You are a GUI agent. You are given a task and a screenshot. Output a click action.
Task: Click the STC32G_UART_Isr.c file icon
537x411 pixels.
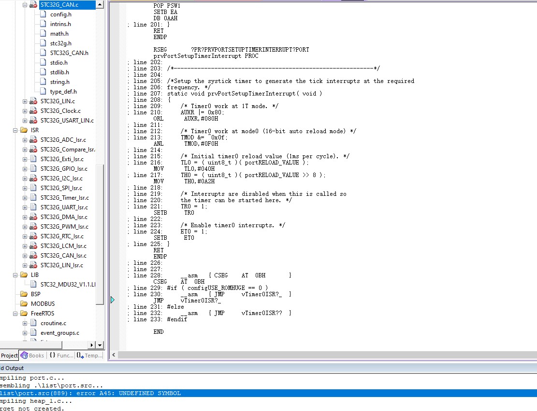(x=33, y=207)
